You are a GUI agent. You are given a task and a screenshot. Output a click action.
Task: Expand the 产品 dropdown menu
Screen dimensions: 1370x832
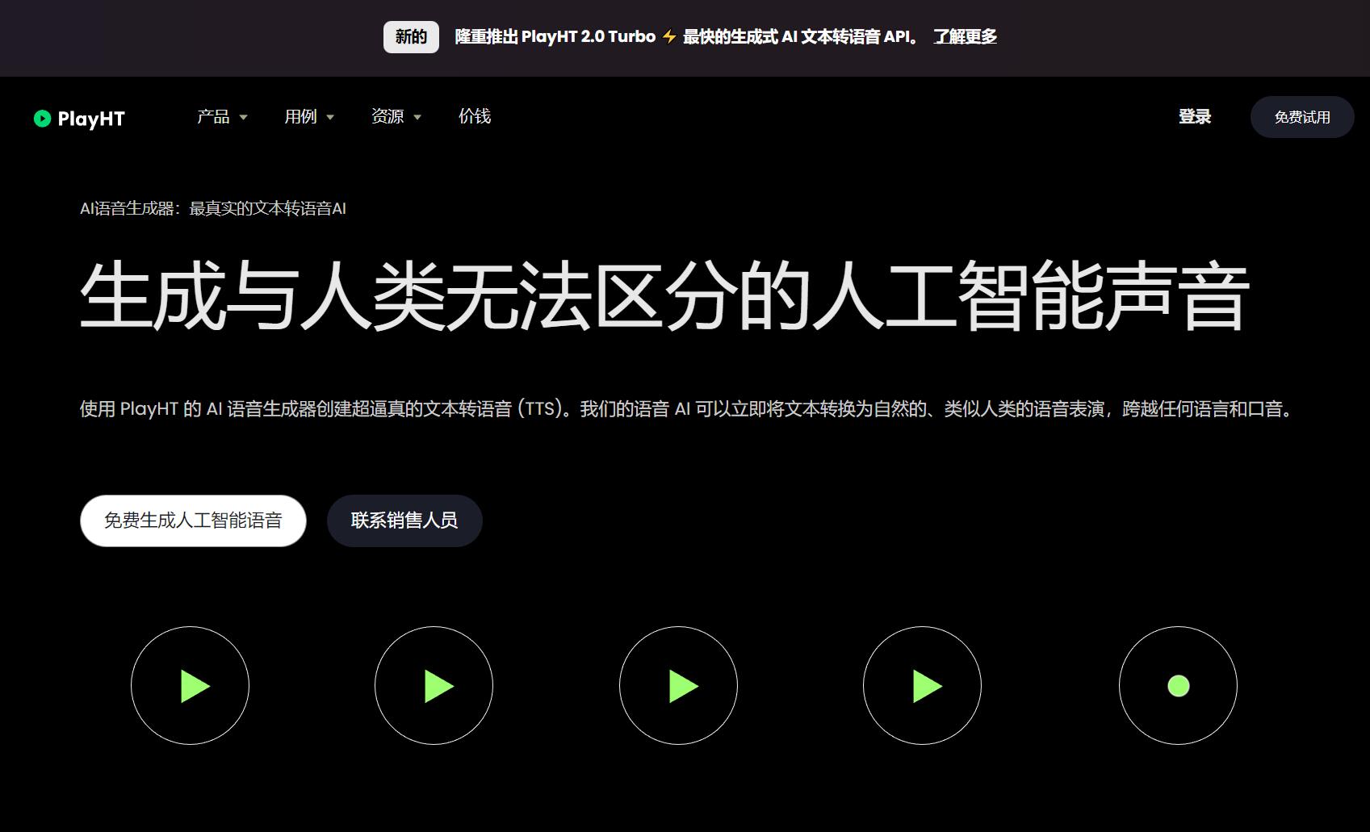222,117
